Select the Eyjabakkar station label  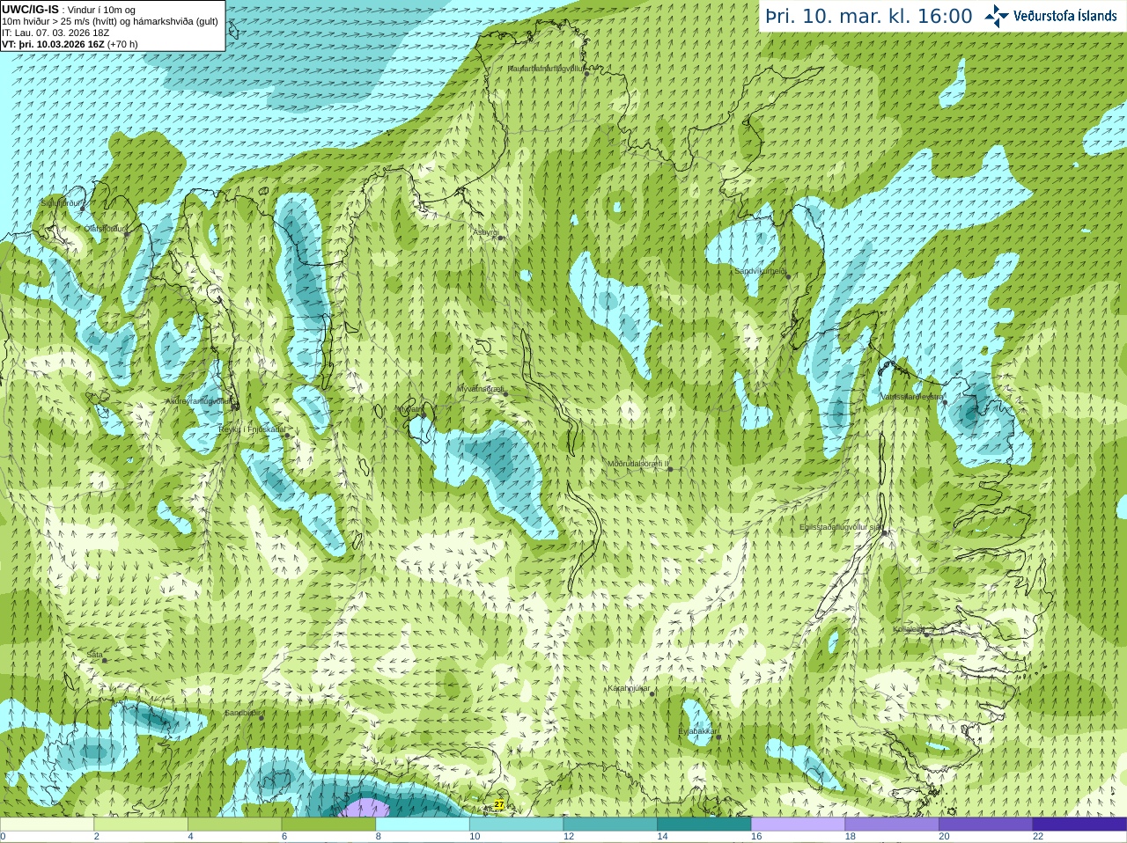(698, 731)
